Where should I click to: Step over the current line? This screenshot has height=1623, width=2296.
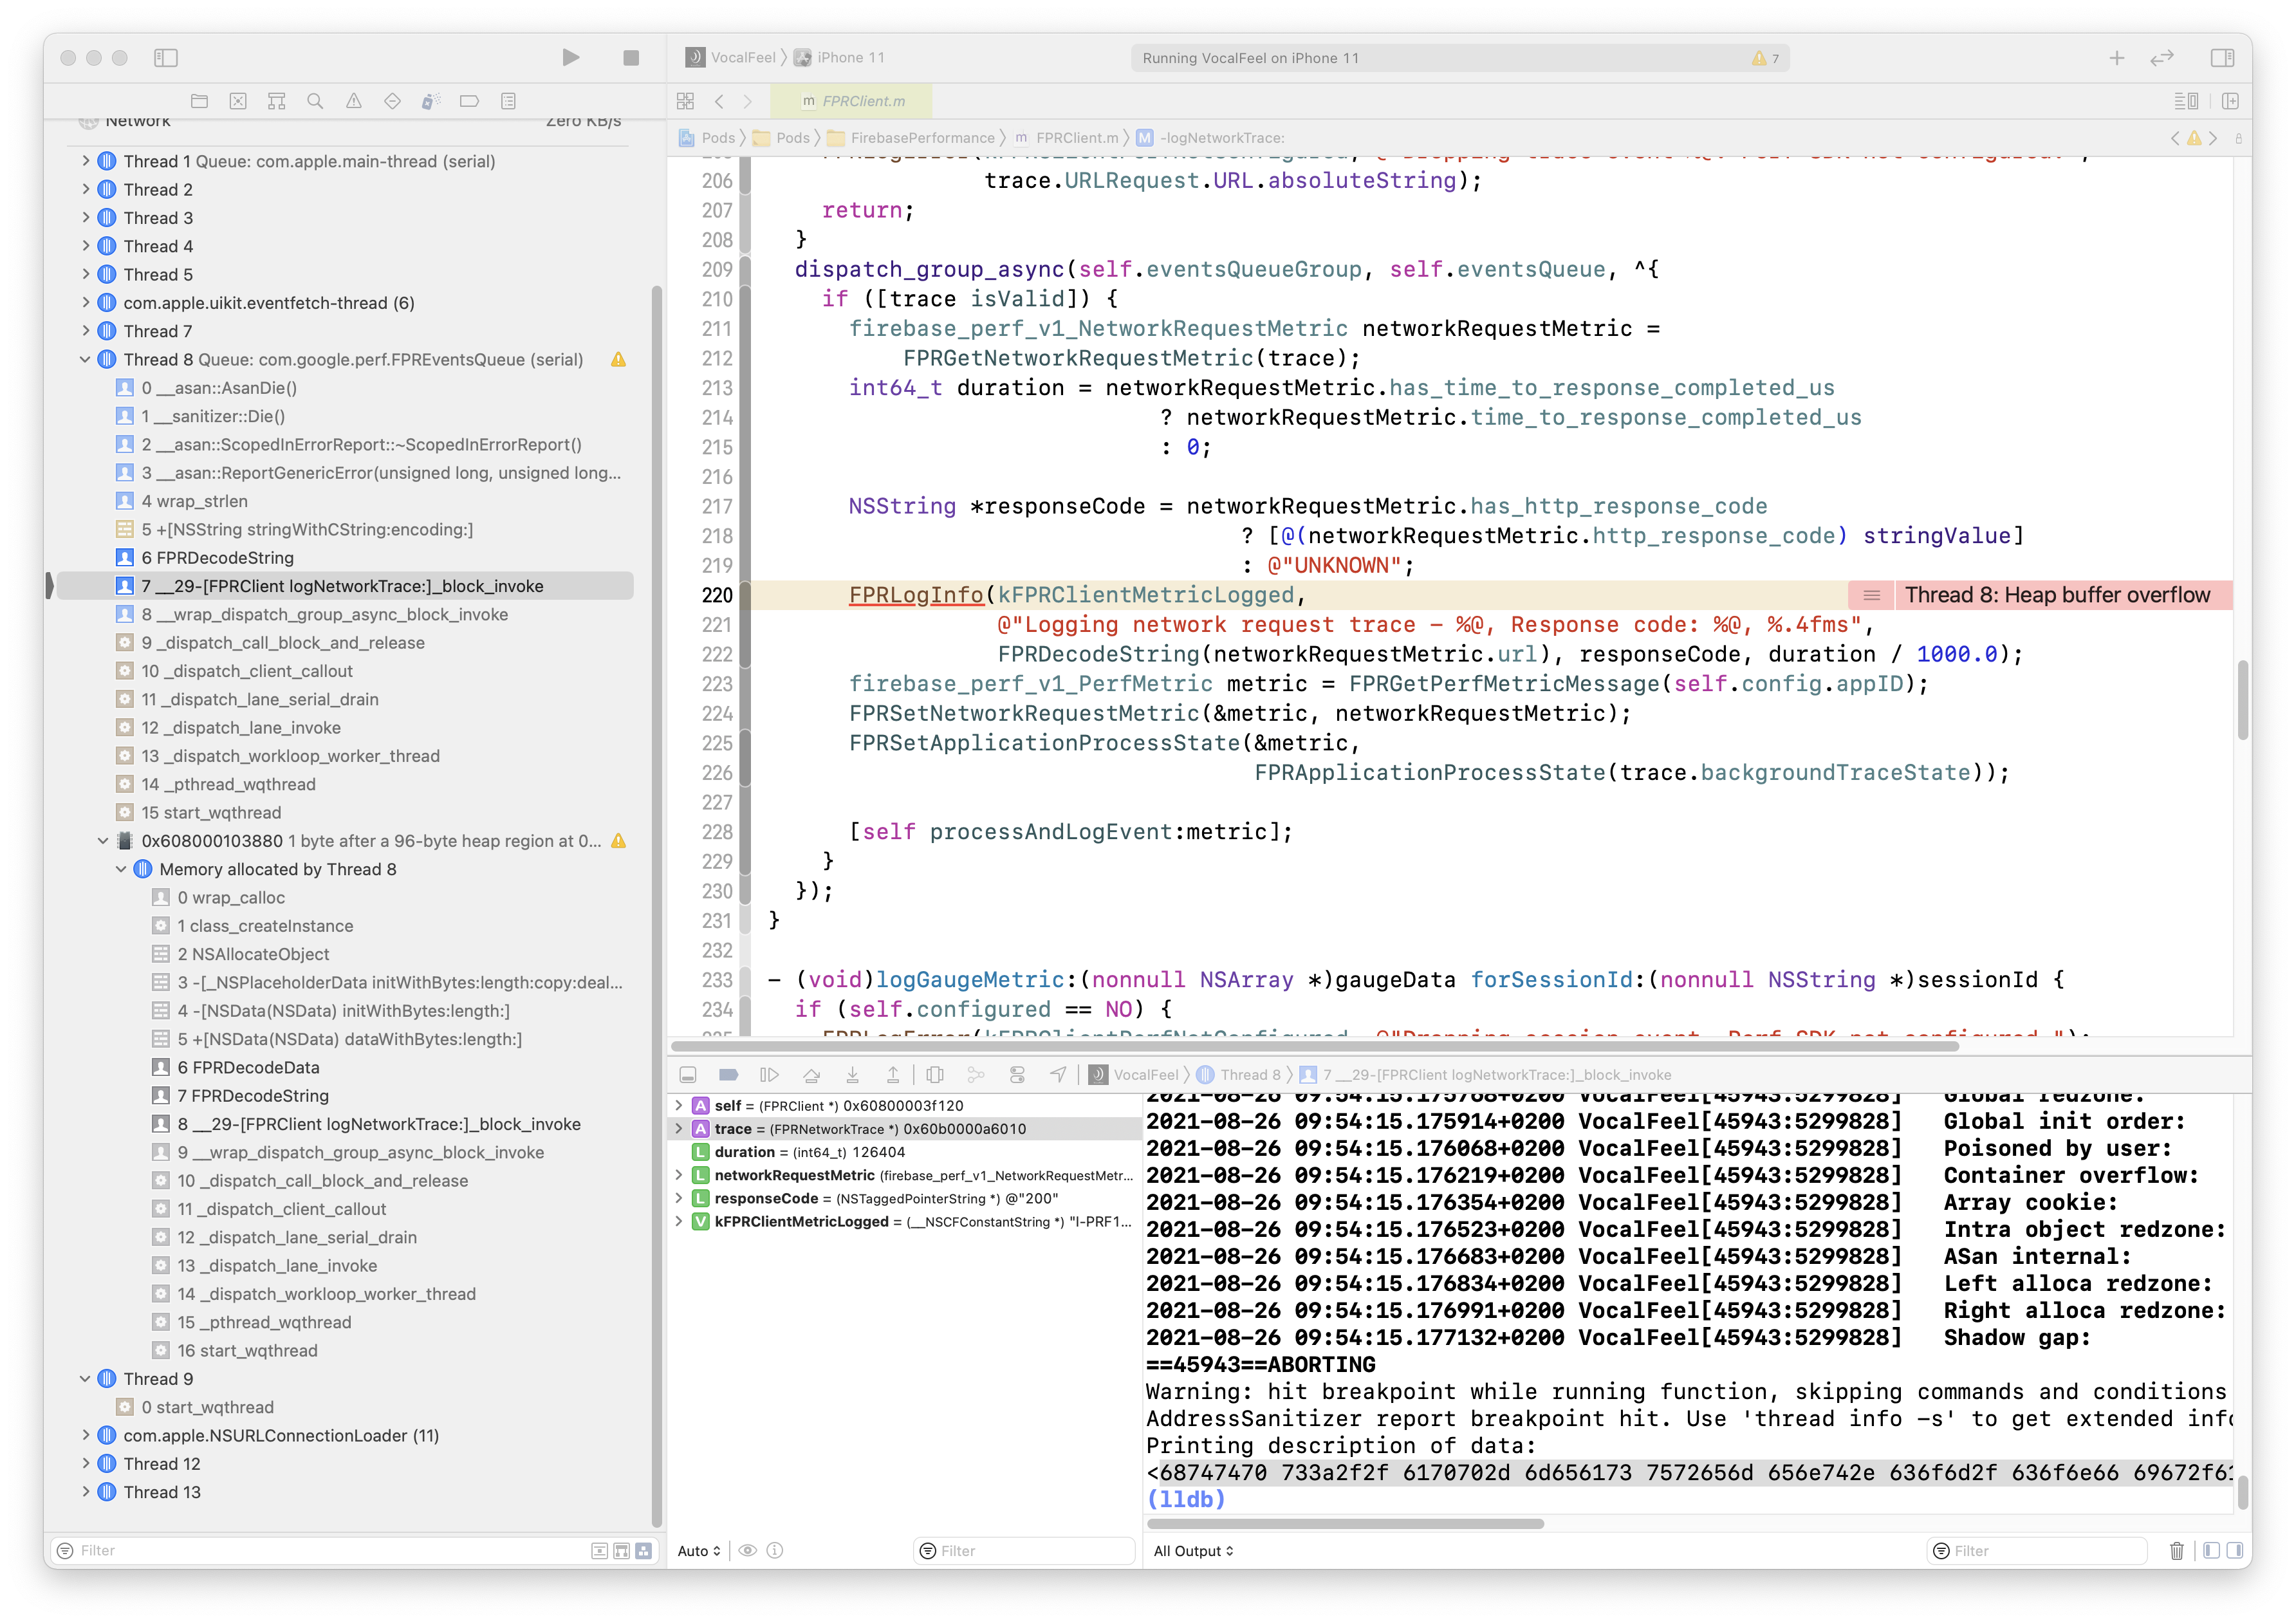click(813, 1074)
